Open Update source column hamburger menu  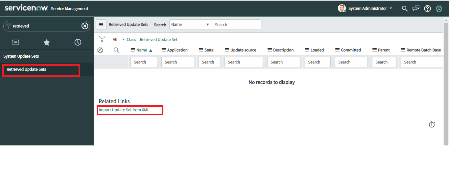pos(227,50)
